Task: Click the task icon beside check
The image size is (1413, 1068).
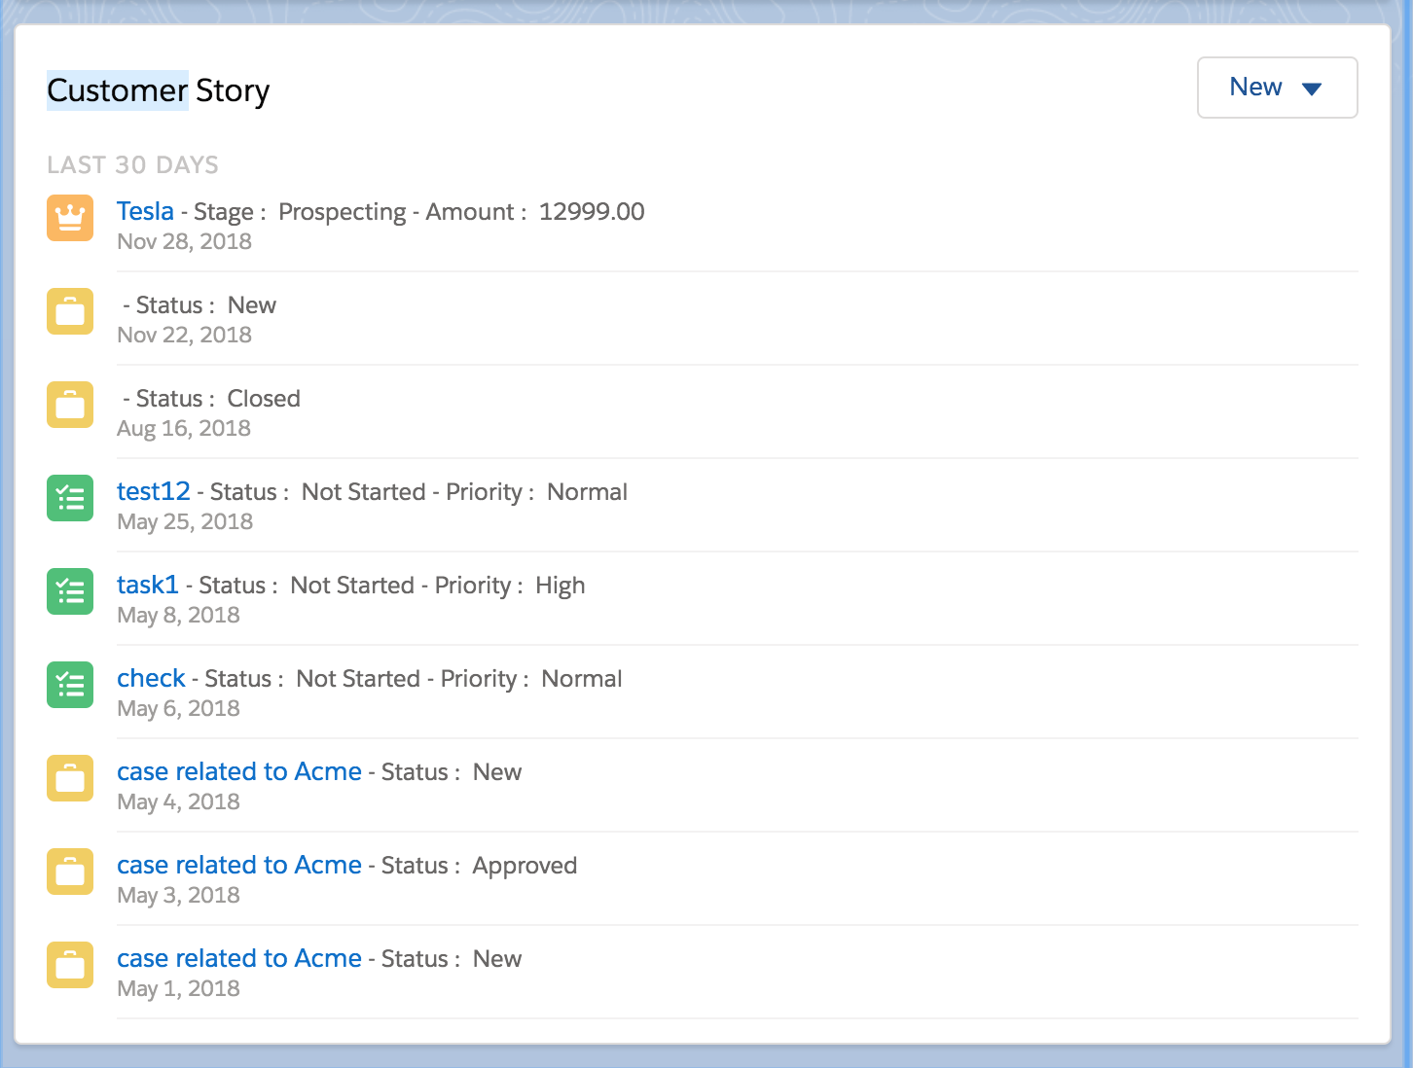Action: [70, 685]
